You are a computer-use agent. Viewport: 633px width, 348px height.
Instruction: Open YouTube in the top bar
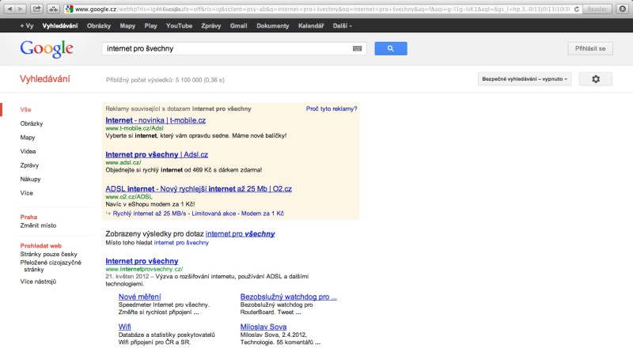coord(179,26)
